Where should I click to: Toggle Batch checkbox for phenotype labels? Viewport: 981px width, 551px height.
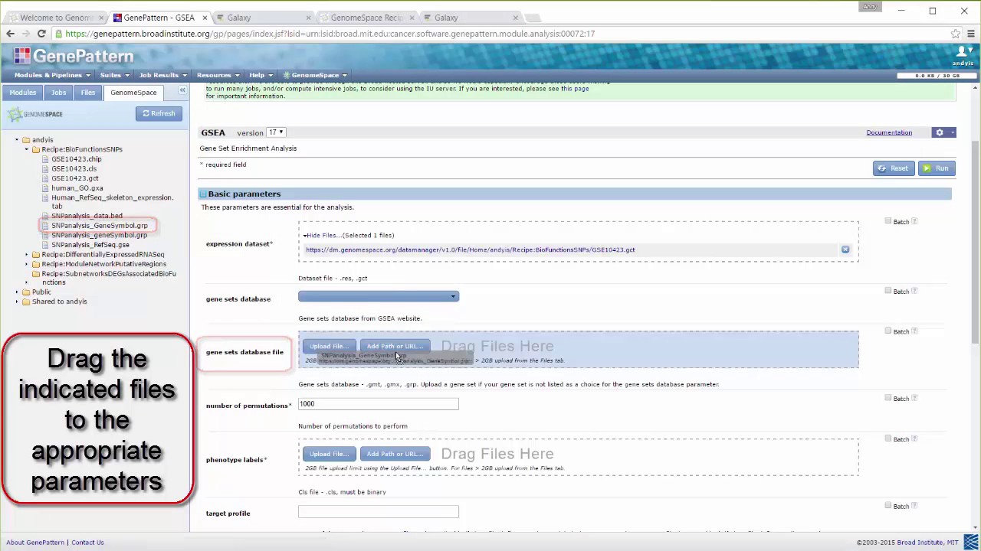pyautogui.click(x=888, y=439)
